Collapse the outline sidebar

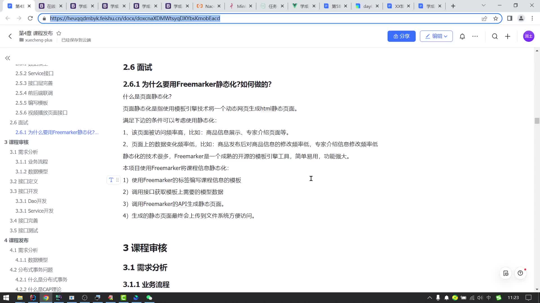[x=8, y=58]
